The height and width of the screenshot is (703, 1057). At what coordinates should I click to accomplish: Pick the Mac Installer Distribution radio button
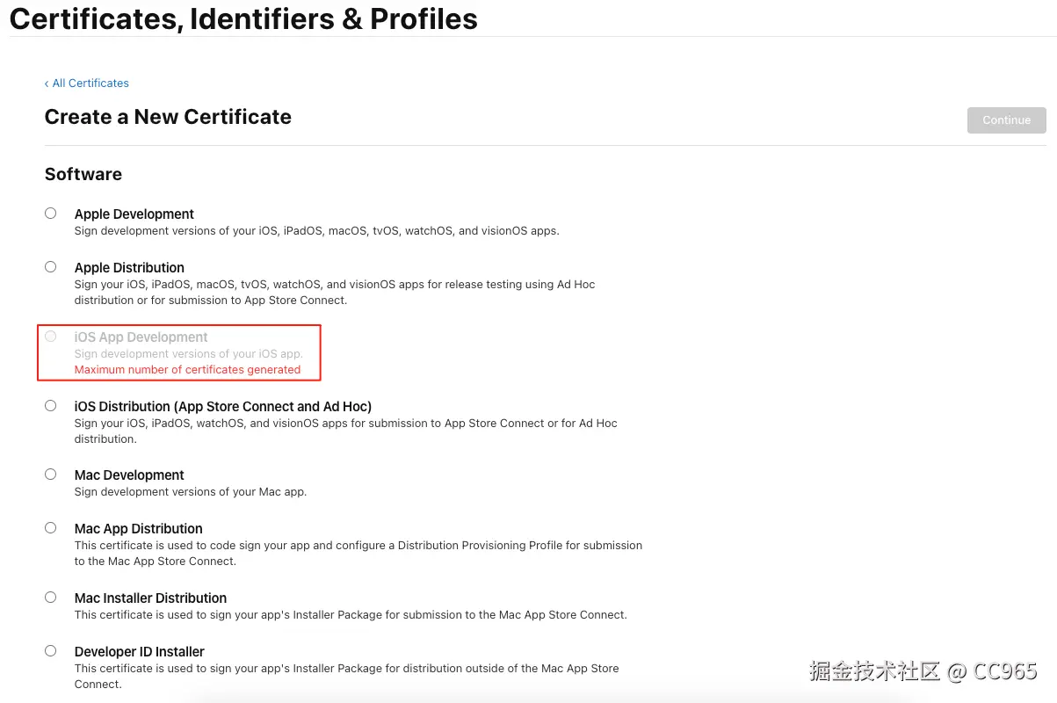[x=51, y=598]
